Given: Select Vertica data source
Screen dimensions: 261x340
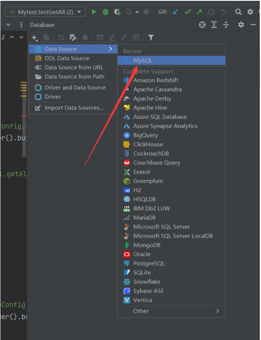Looking at the screenshot, I should coord(171,300).
